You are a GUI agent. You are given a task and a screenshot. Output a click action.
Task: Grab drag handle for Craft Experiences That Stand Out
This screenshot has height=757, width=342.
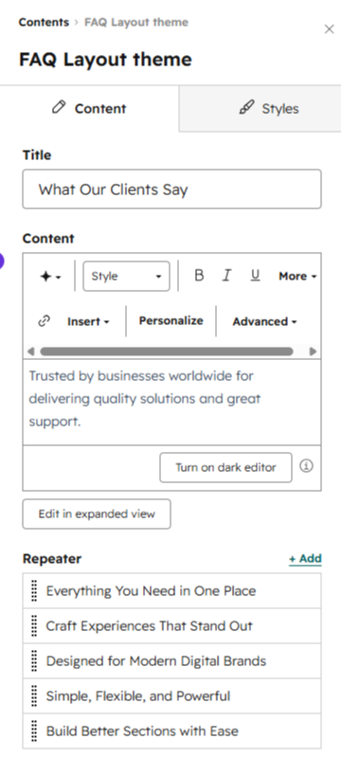[x=34, y=626]
